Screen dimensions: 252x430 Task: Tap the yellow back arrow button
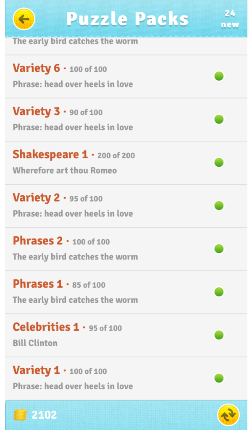[x=24, y=18]
